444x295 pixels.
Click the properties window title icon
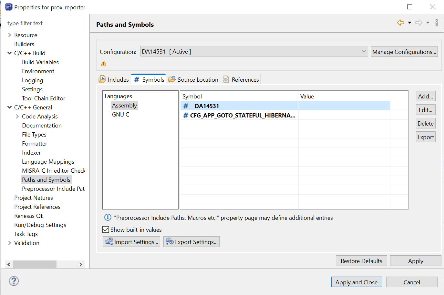[9, 7]
